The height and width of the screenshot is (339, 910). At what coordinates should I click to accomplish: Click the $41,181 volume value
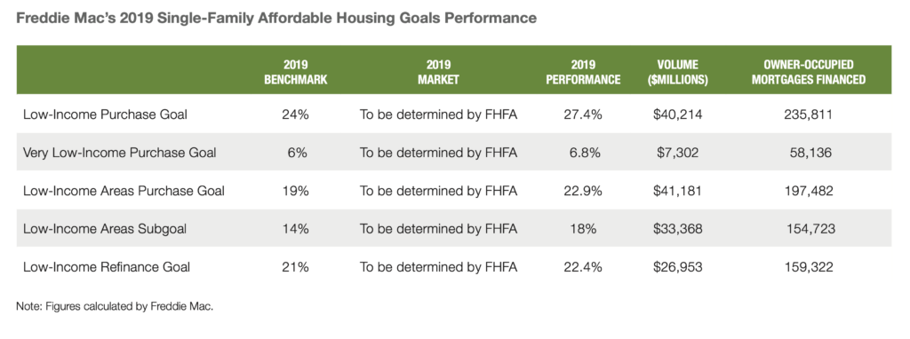pos(677,191)
